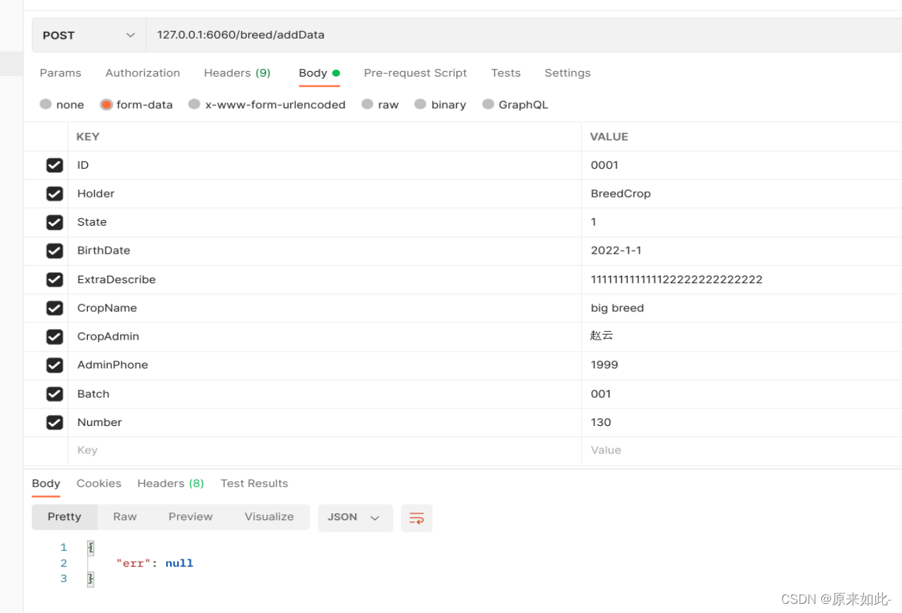Viewport: 902px width, 613px height.
Task: Click the CropAdmin key cell
Action: pyautogui.click(x=324, y=337)
